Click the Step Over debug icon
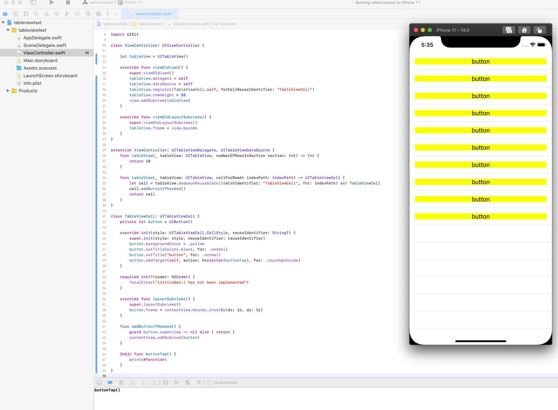The image size is (558, 410). click(133, 383)
